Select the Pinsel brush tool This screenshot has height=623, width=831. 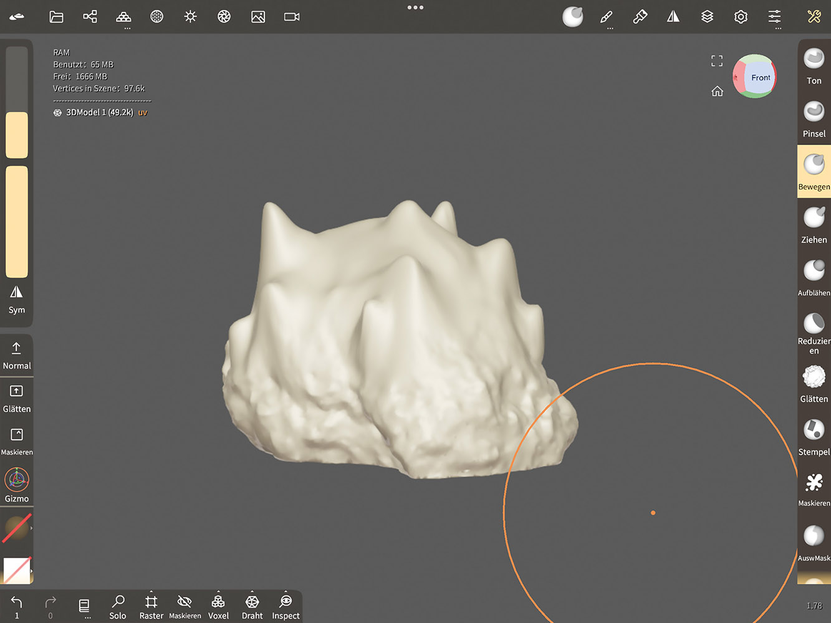[x=814, y=119]
